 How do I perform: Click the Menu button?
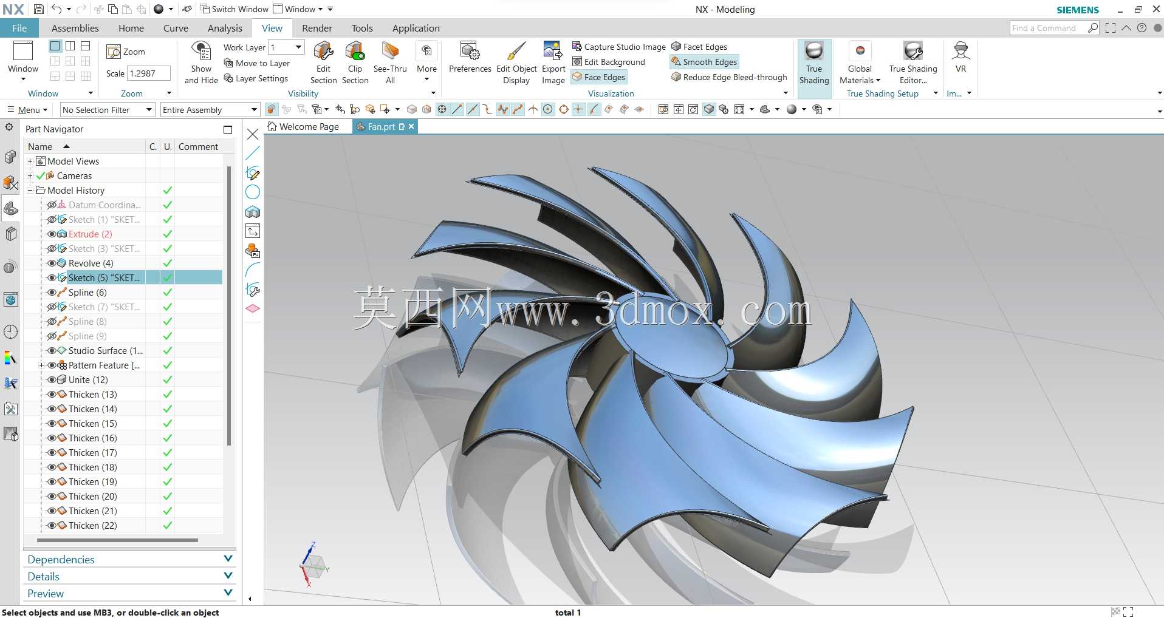click(28, 110)
